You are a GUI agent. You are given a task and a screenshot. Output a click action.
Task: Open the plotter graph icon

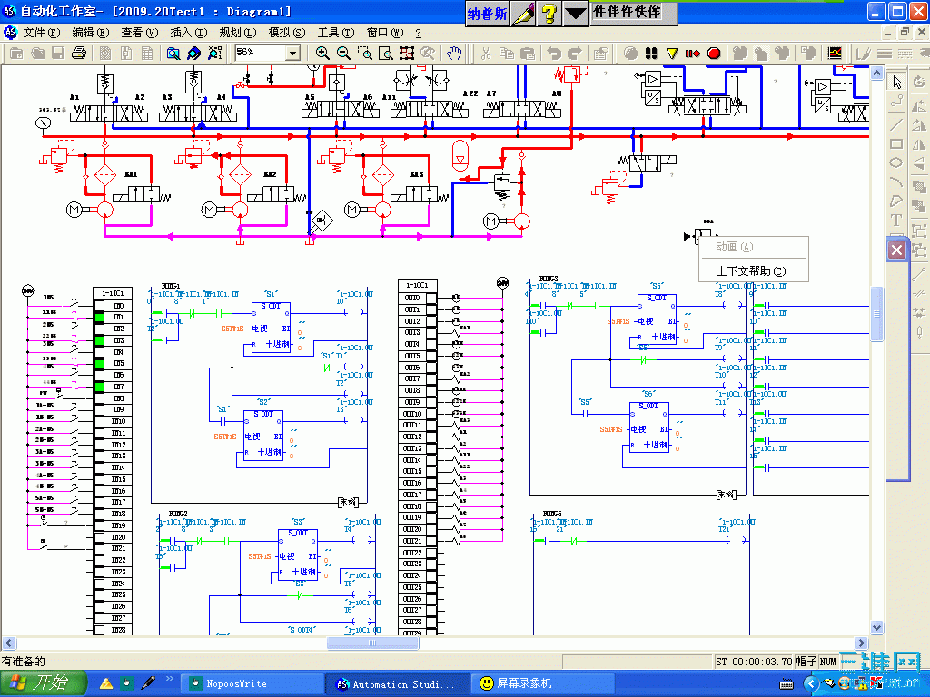pos(835,54)
